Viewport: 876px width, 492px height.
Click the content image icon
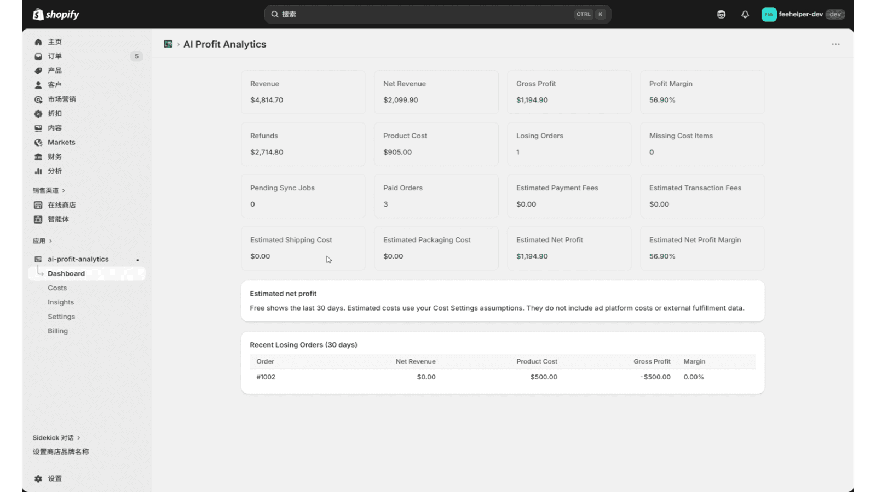coord(38,128)
